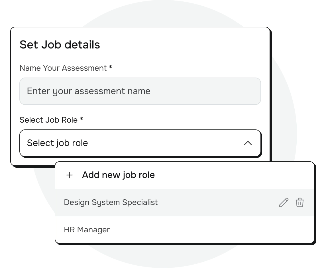Click the 'Select job role' placeholder text
The image size is (326, 268).
pos(57,143)
